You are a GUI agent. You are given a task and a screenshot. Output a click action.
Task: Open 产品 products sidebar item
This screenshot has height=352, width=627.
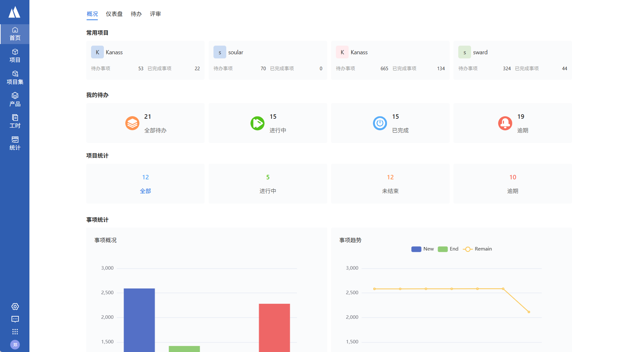(15, 100)
